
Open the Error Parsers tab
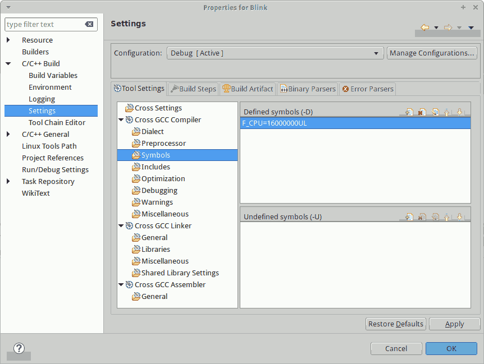point(368,89)
